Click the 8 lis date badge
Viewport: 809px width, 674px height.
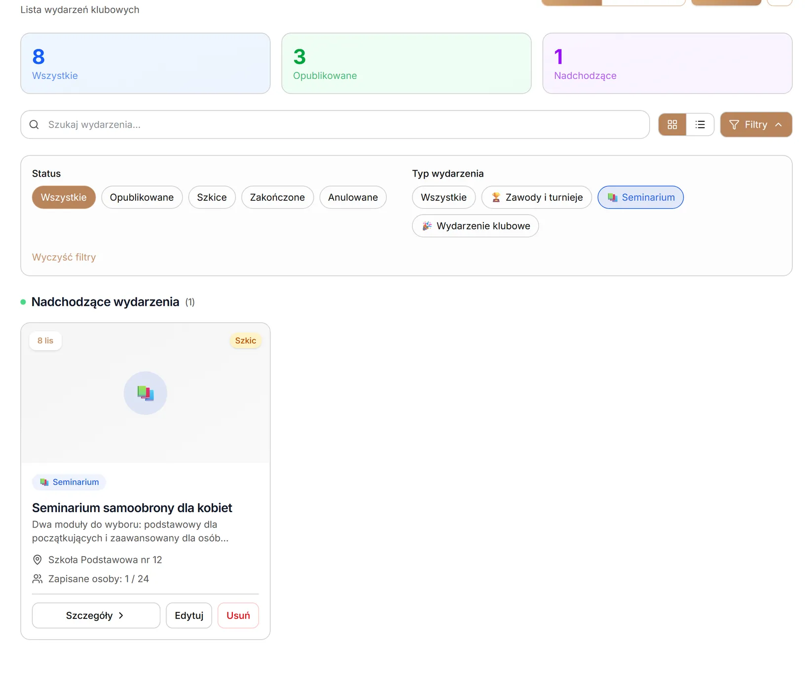(x=45, y=340)
